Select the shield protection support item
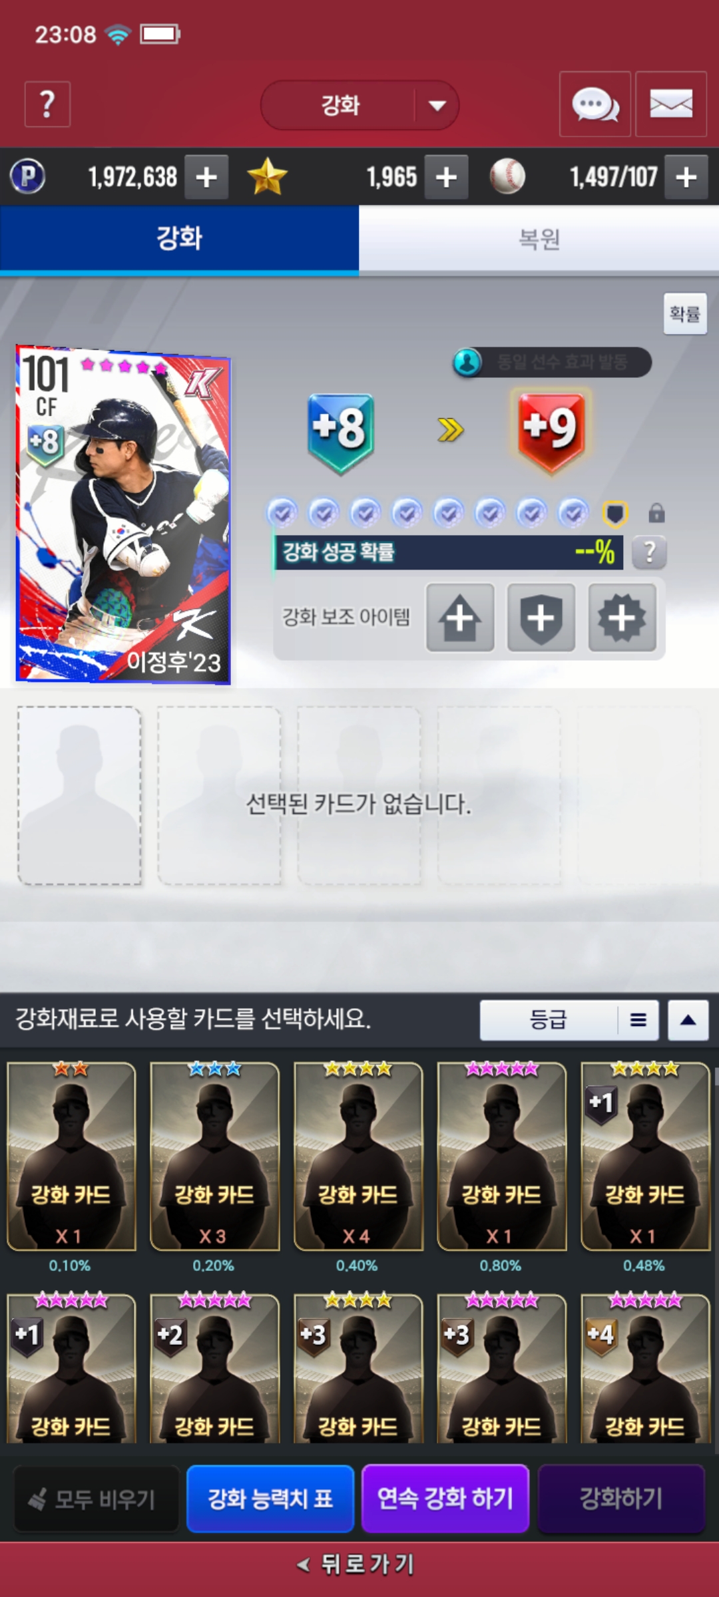The width and height of the screenshot is (719, 1597). pyautogui.click(x=541, y=618)
